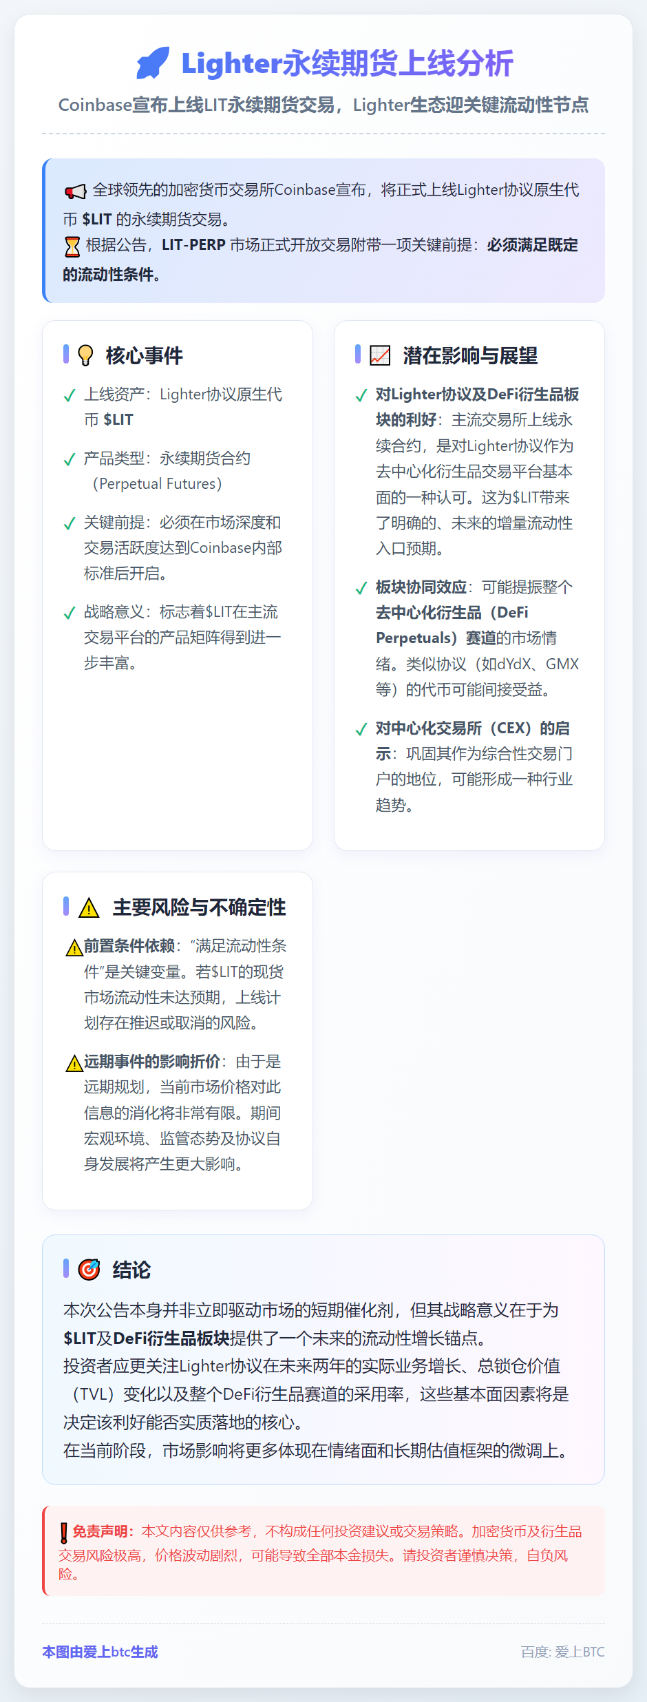Click the rocket icon beside the title
The height and width of the screenshot is (1702, 647).
tap(153, 63)
